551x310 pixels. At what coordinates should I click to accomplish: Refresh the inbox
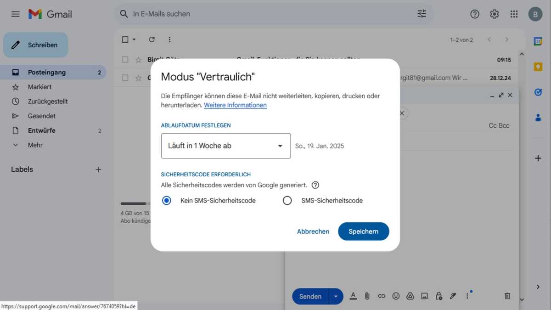pyautogui.click(x=152, y=39)
